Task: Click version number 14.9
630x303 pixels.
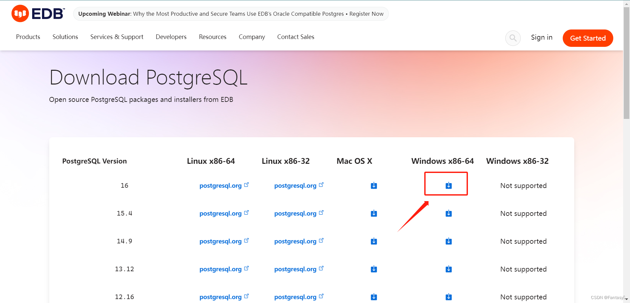Action: (124, 241)
